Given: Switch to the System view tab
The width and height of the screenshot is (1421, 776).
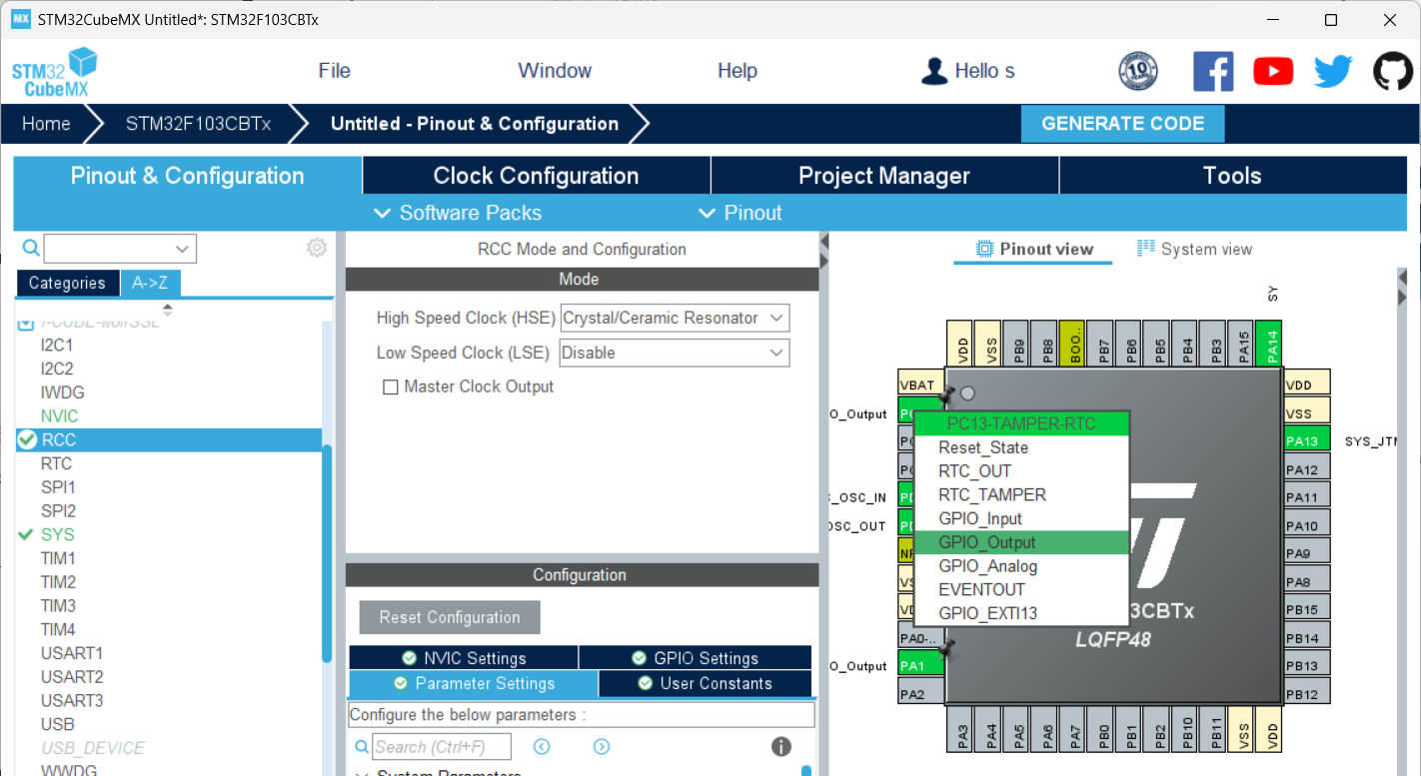Looking at the screenshot, I should tap(1194, 249).
